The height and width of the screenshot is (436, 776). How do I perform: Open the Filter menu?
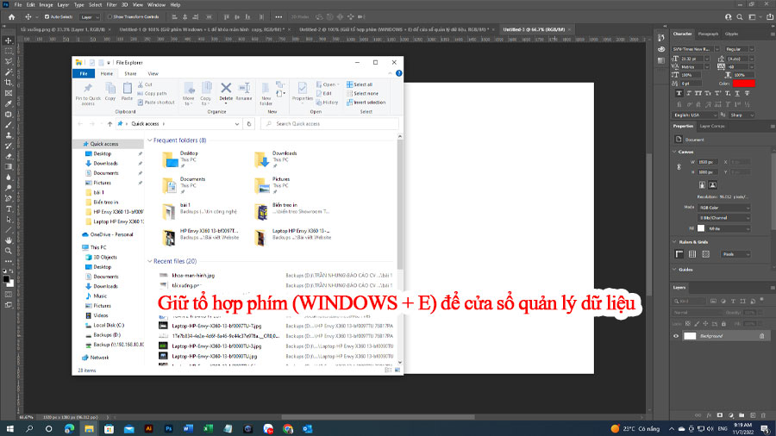pyautogui.click(x=112, y=4)
